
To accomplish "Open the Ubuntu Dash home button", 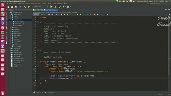I will 2,5.
